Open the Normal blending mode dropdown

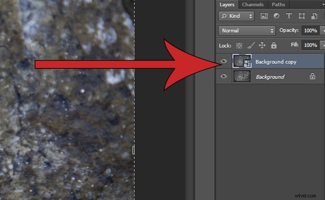247,31
